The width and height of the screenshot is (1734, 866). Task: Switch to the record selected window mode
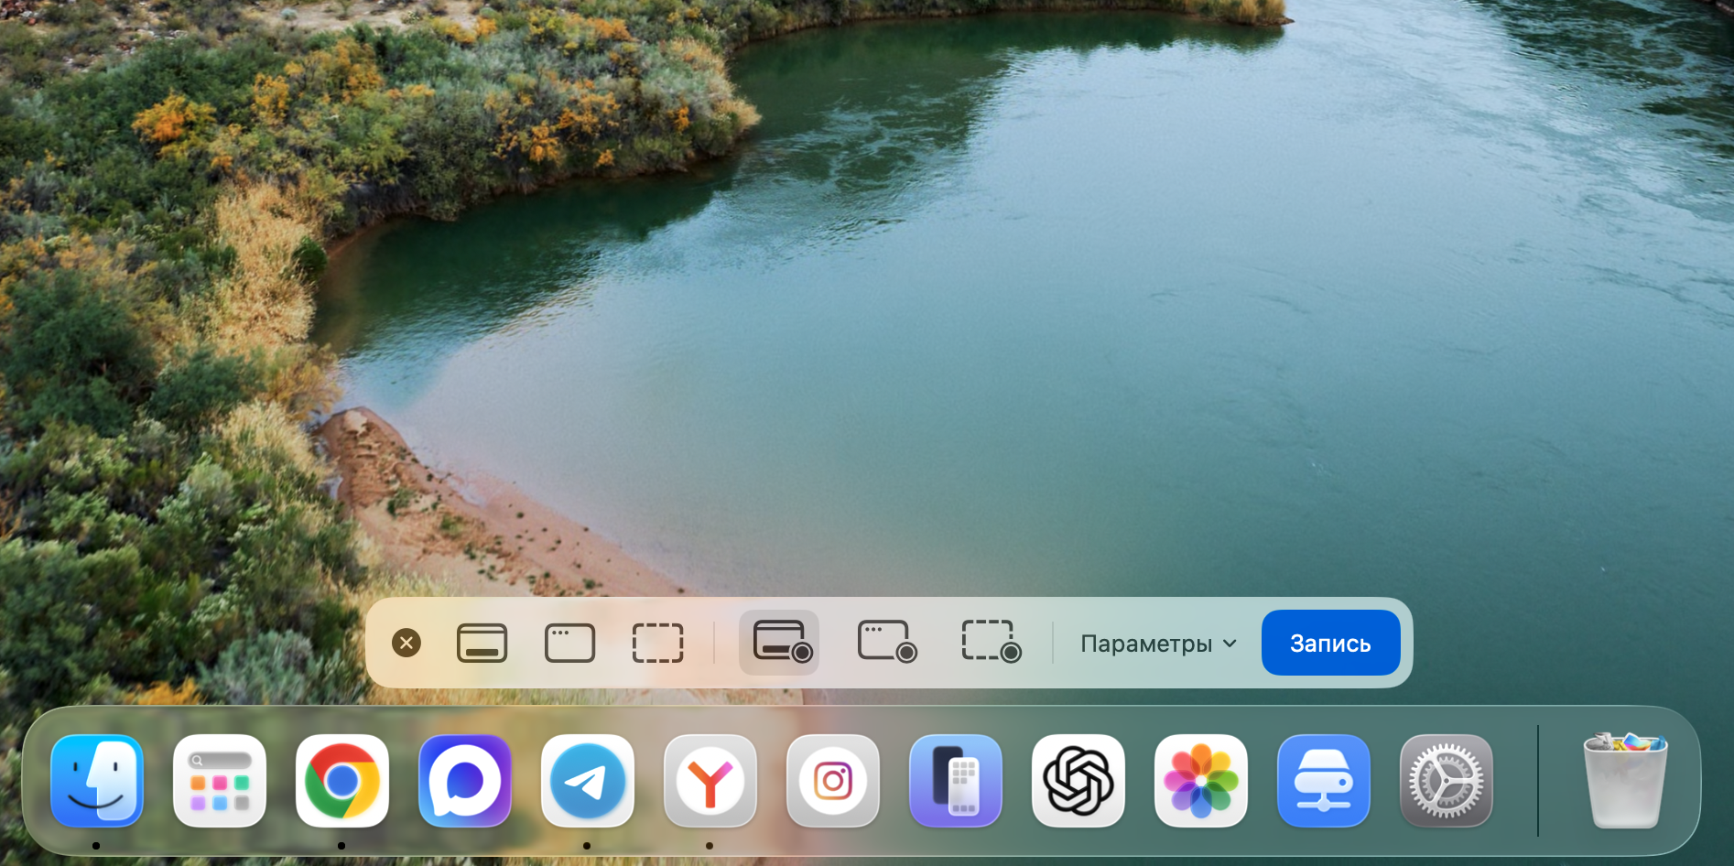click(x=885, y=642)
